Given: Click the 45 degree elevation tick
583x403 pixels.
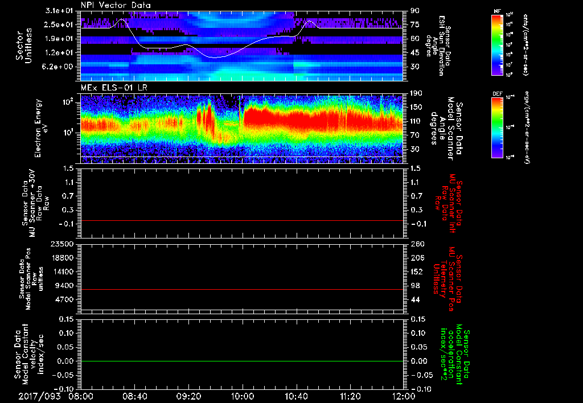Looking at the screenshot, I should coord(414,53).
